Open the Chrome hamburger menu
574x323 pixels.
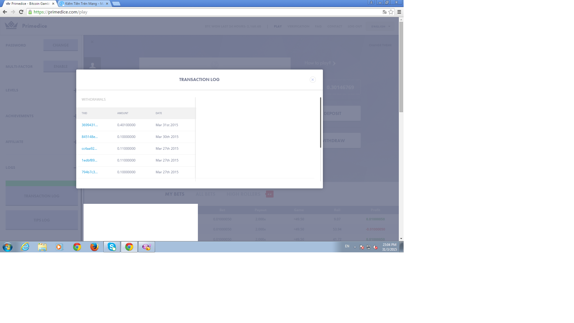(x=399, y=12)
